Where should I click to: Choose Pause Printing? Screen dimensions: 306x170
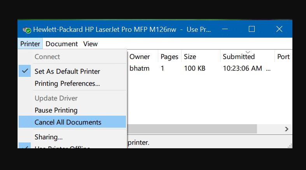(x=72, y=110)
